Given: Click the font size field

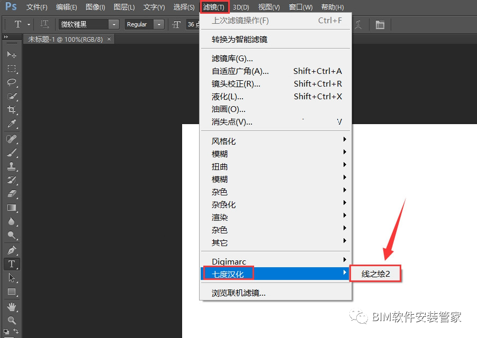Looking at the screenshot, I should (x=193, y=24).
